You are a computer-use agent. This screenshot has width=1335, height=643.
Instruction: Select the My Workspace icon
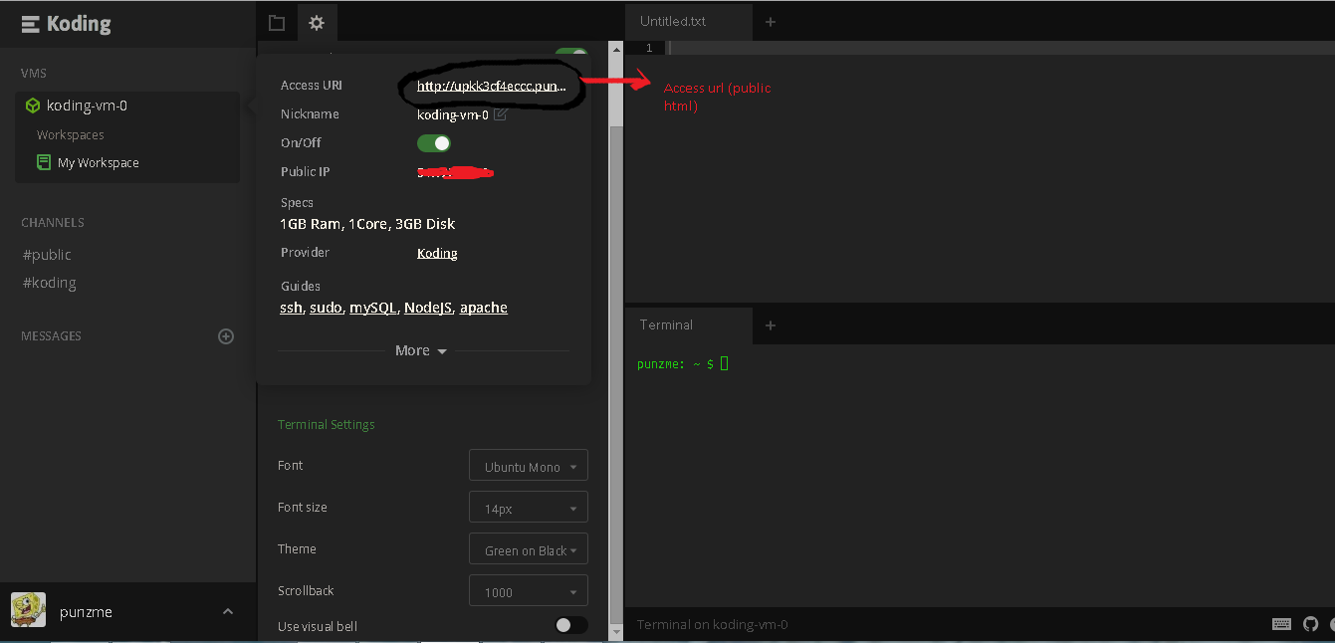click(42, 161)
